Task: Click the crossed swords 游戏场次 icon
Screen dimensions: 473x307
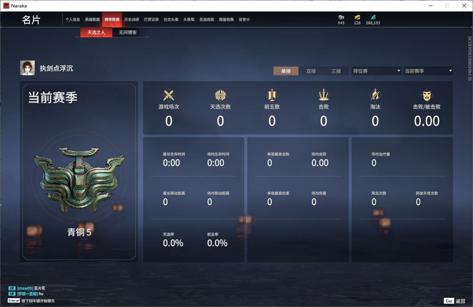Action: point(169,95)
